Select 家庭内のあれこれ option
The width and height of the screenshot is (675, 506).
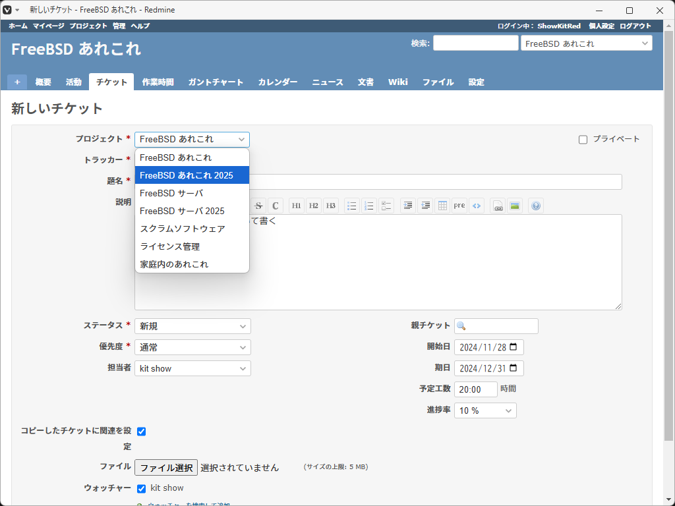(192, 264)
